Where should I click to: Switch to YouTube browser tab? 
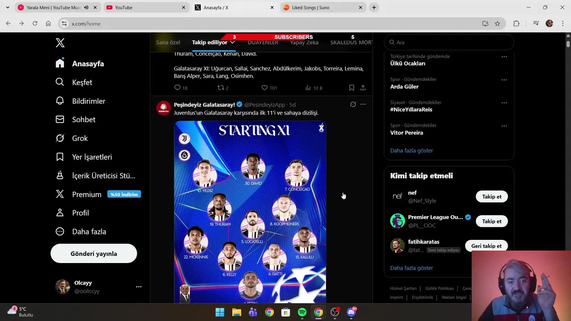[x=146, y=8]
